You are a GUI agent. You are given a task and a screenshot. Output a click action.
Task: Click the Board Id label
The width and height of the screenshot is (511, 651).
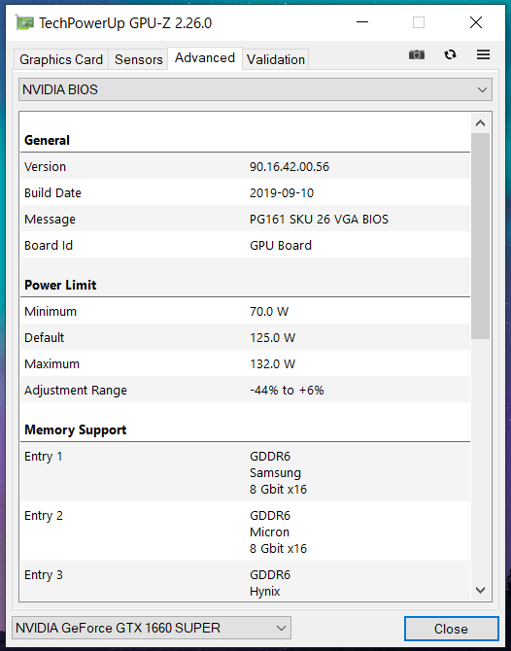click(x=49, y=245)
